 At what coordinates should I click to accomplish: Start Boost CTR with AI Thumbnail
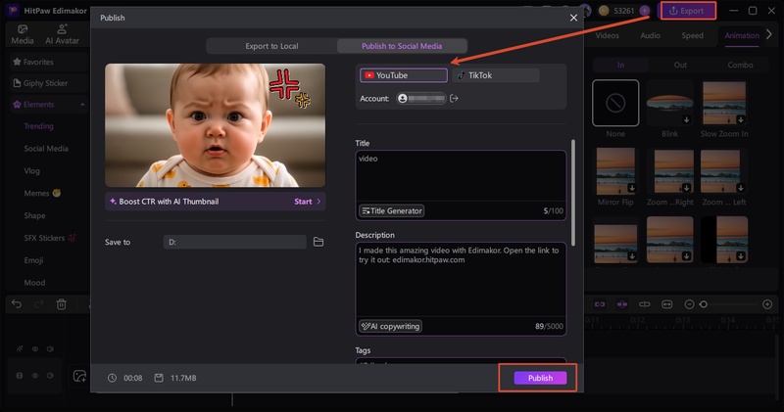pyautogui.click(x=307, y=202)
